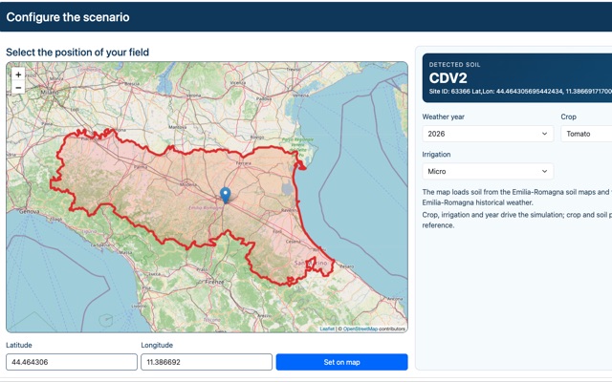The height and width of the screenshot is (382, 612).
Task: Click Firenze on the map
Action: 214,282
